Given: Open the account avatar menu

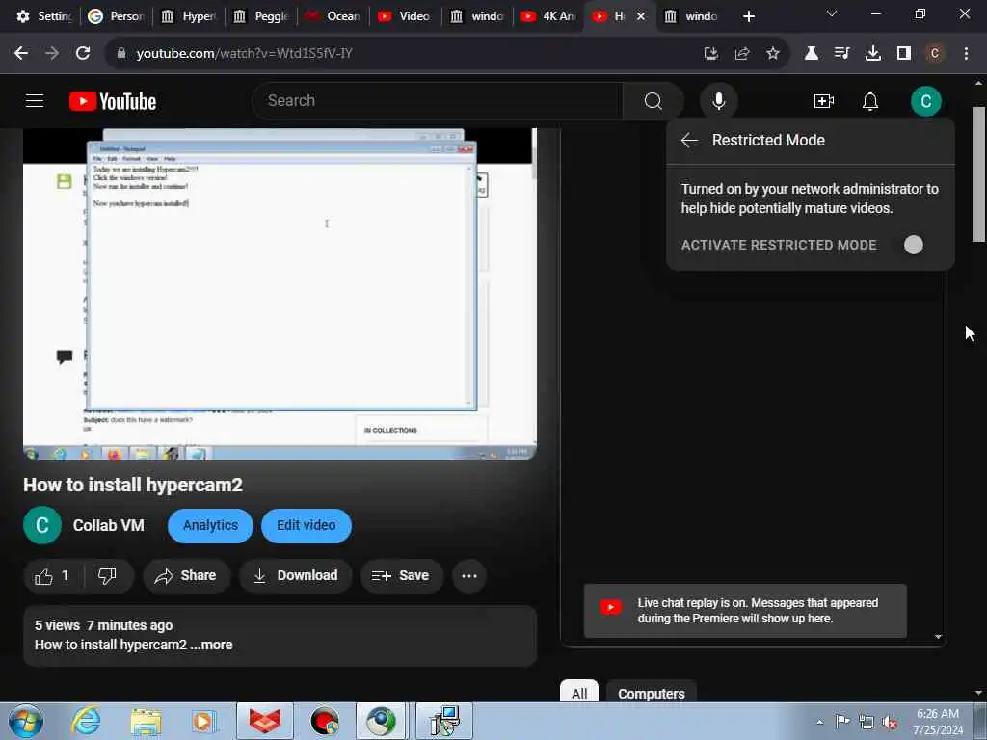Looking at the screenshot, I should (926, 100).
